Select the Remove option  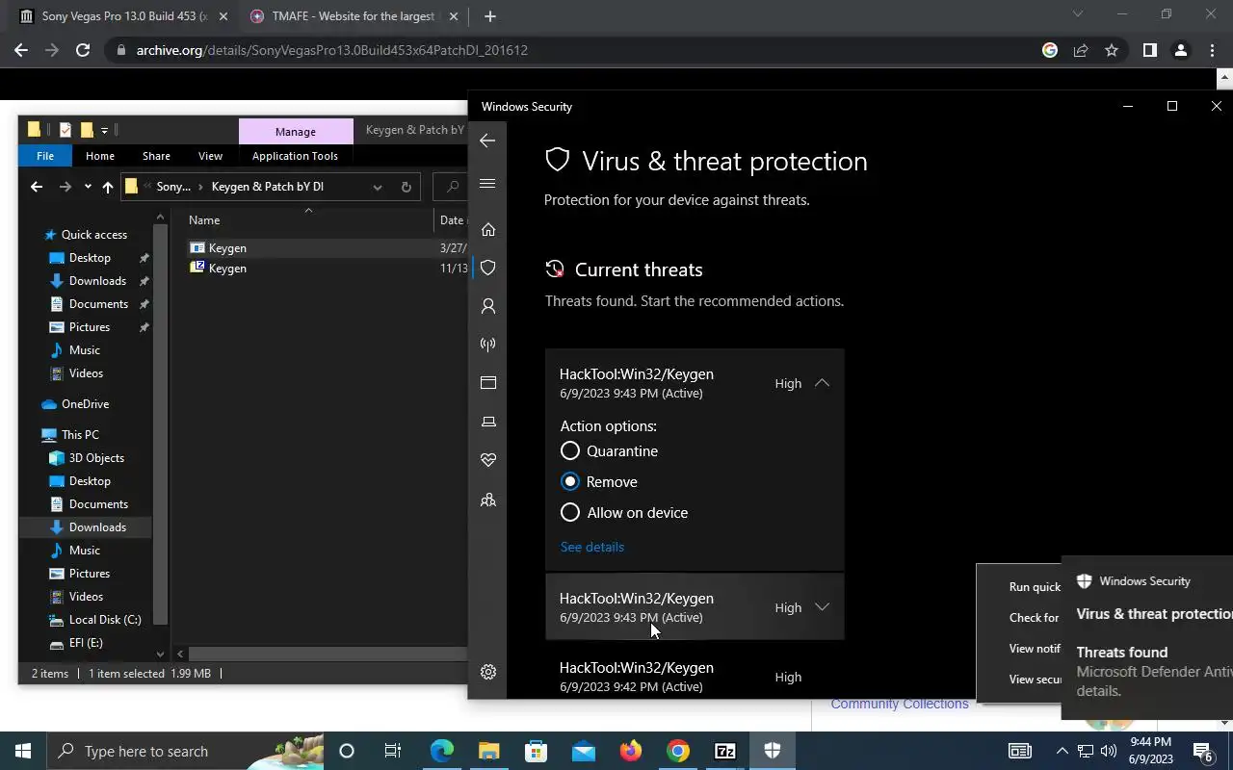pyautogui.click(x=598, y=481)
